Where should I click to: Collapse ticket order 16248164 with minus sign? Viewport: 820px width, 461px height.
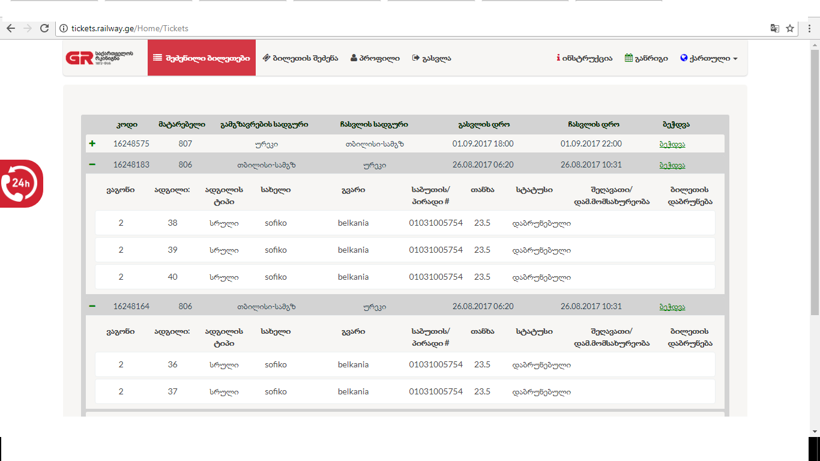pyautogui.click(x=92, y=306)
